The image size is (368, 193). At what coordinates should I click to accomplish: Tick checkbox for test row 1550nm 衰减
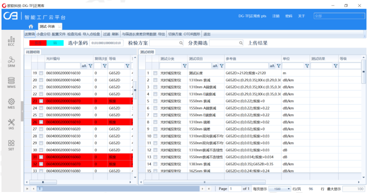point(155,101)
